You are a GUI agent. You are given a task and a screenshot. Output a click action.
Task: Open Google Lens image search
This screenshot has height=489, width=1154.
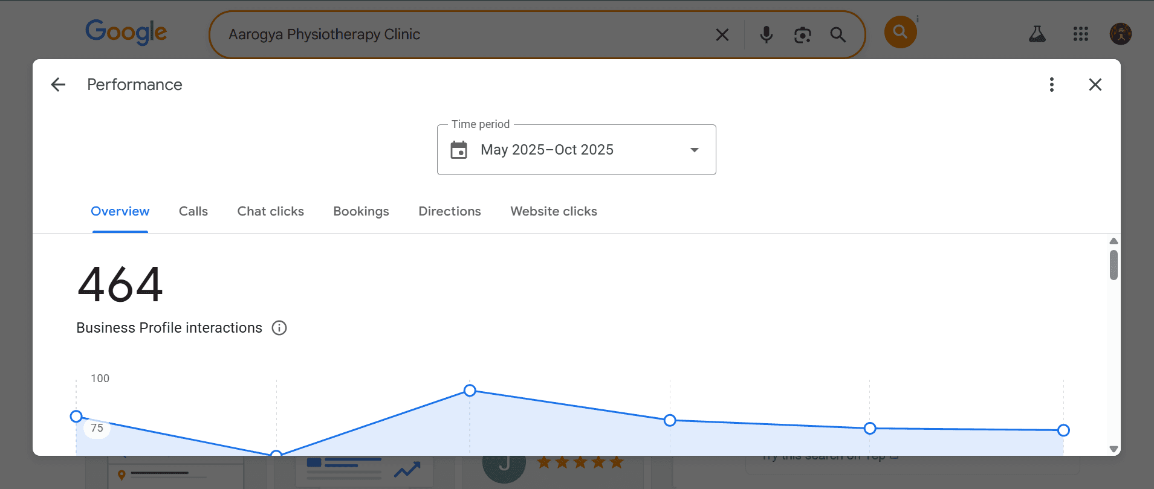tap(802, 35)
